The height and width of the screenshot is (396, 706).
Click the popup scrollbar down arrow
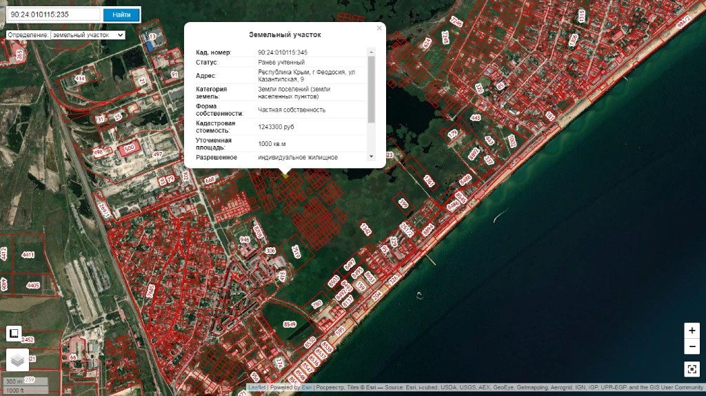pos(372,156)
